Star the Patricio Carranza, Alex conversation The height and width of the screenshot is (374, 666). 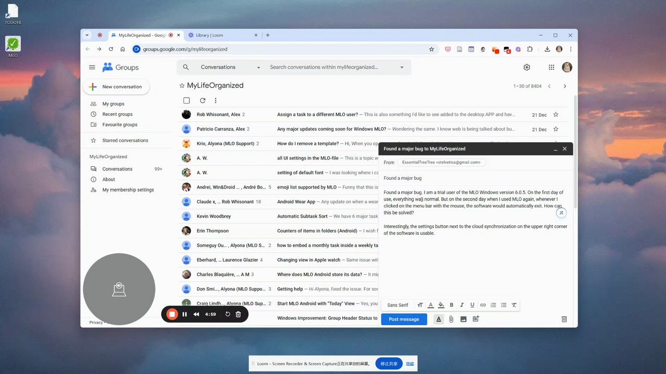click(556, 129)
